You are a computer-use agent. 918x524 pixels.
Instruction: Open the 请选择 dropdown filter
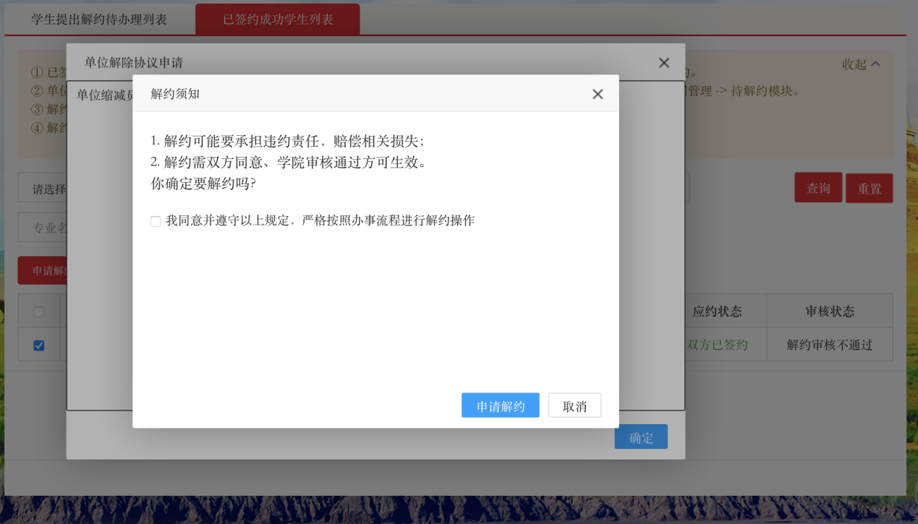tap(43, 189)
